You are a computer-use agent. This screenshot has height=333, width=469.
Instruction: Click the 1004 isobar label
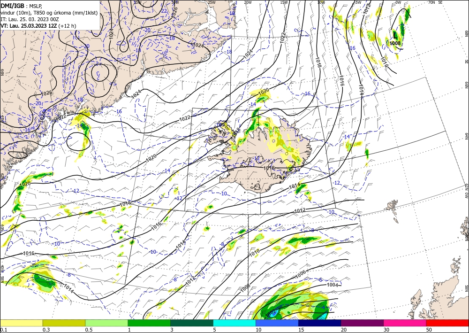[x=333, y=285]
